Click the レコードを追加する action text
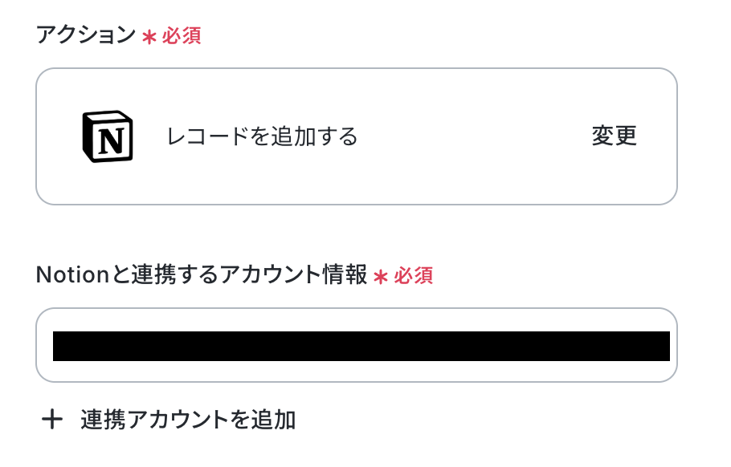The image size is (731, 467). 262,136
